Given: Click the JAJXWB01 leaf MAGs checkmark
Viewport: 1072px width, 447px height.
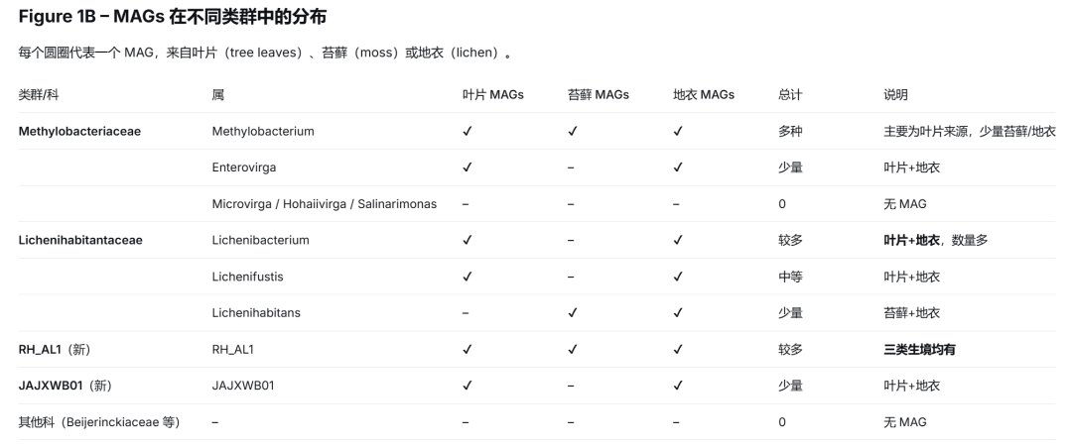Looking at the screenshot, I should pyautogui.click(x=467, y=386).
